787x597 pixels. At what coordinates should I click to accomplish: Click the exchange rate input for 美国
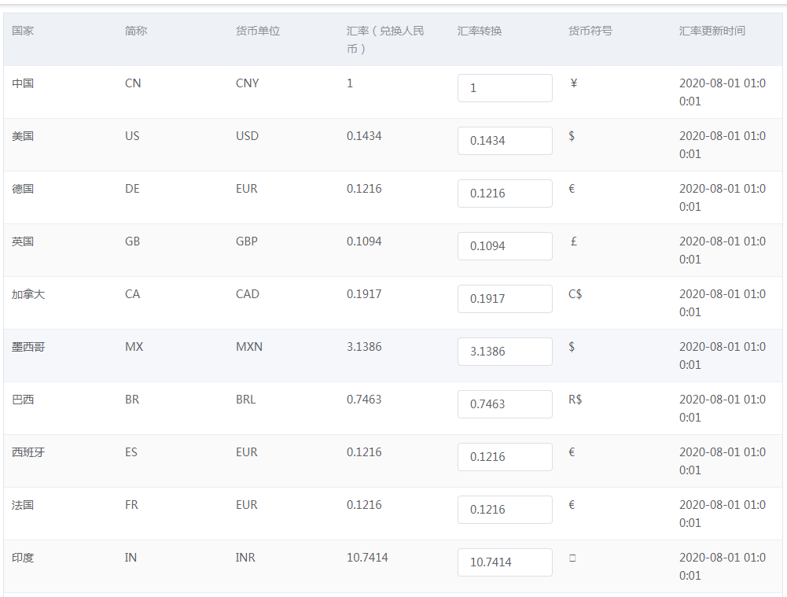click(505, 141)
